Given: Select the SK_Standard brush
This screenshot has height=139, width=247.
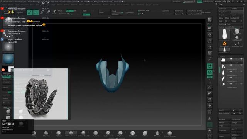Looking at the screenshot, I should click(x=108, y=134).
